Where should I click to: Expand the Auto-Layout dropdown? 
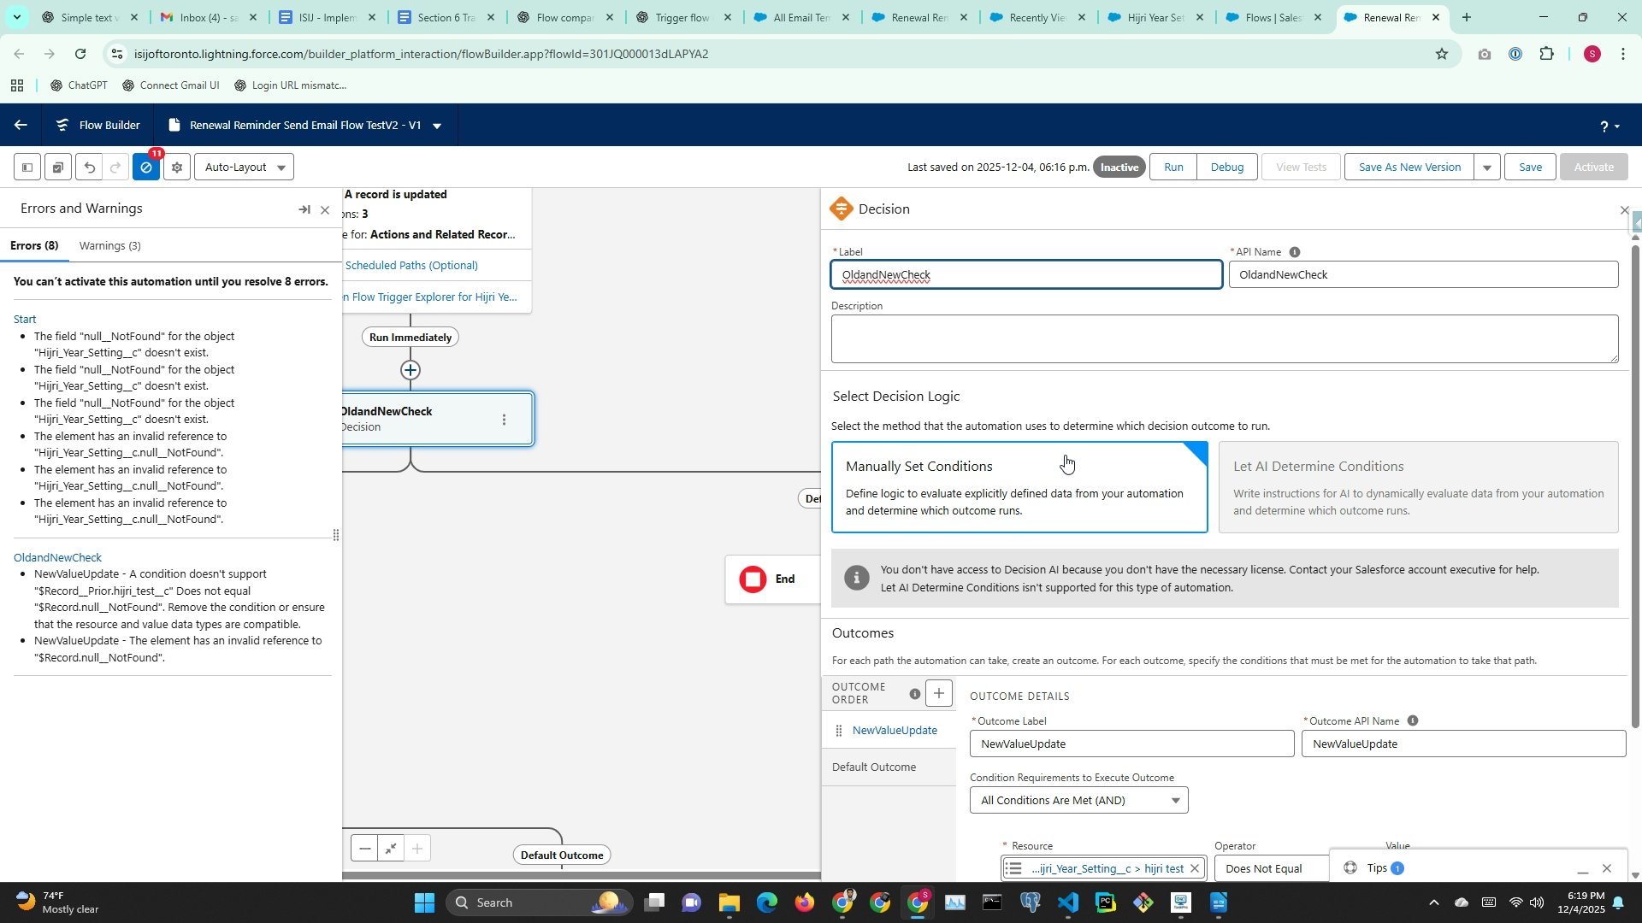pyautogui.click(x=245, y=168)
